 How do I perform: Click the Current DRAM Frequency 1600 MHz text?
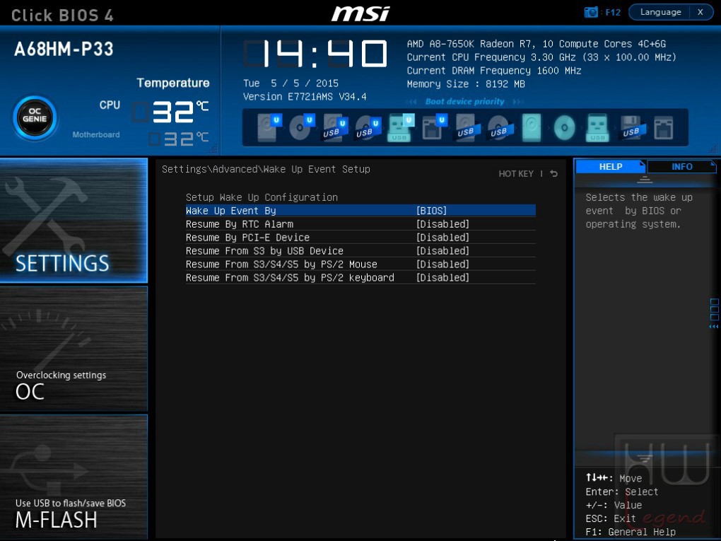494,71
